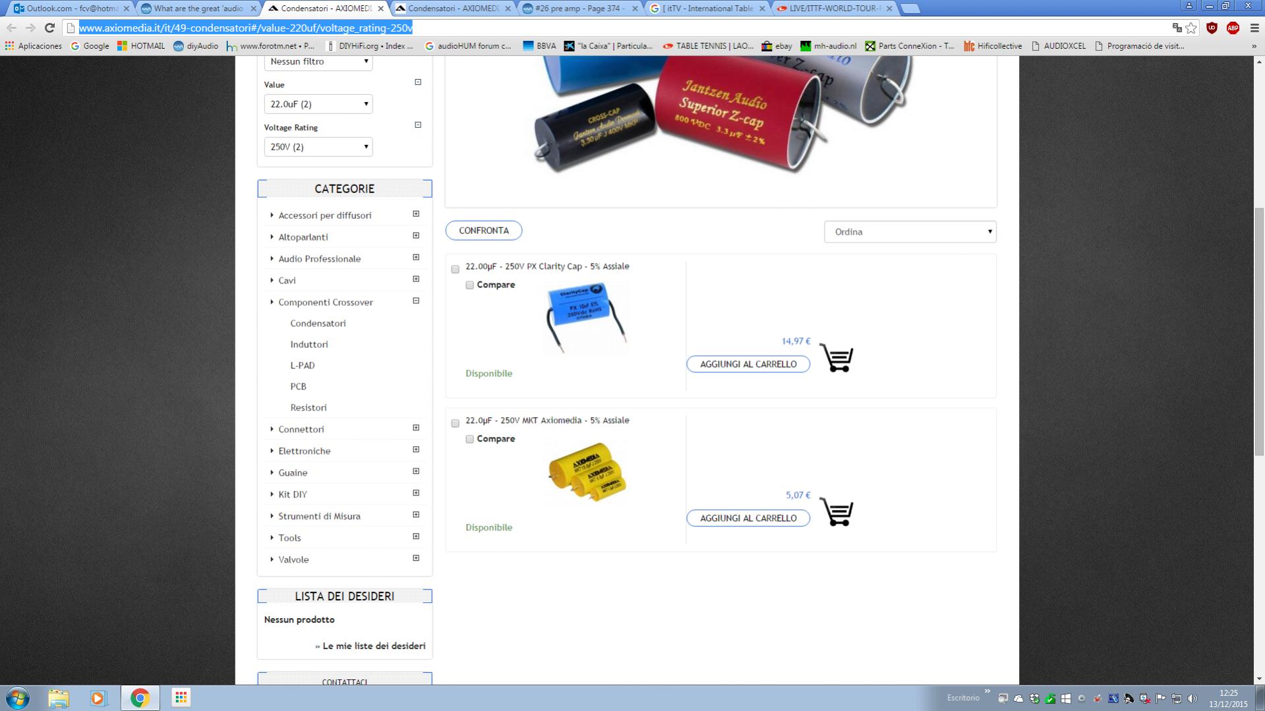Expand the Altoparlanti category
This screenshot has height=711, width=1265.
tap(416, 236)
